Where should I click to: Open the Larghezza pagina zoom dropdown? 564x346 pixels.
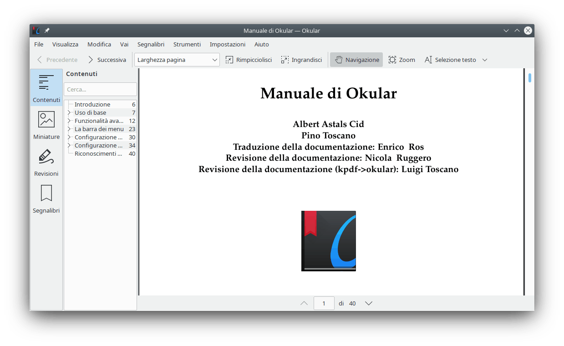177,60
